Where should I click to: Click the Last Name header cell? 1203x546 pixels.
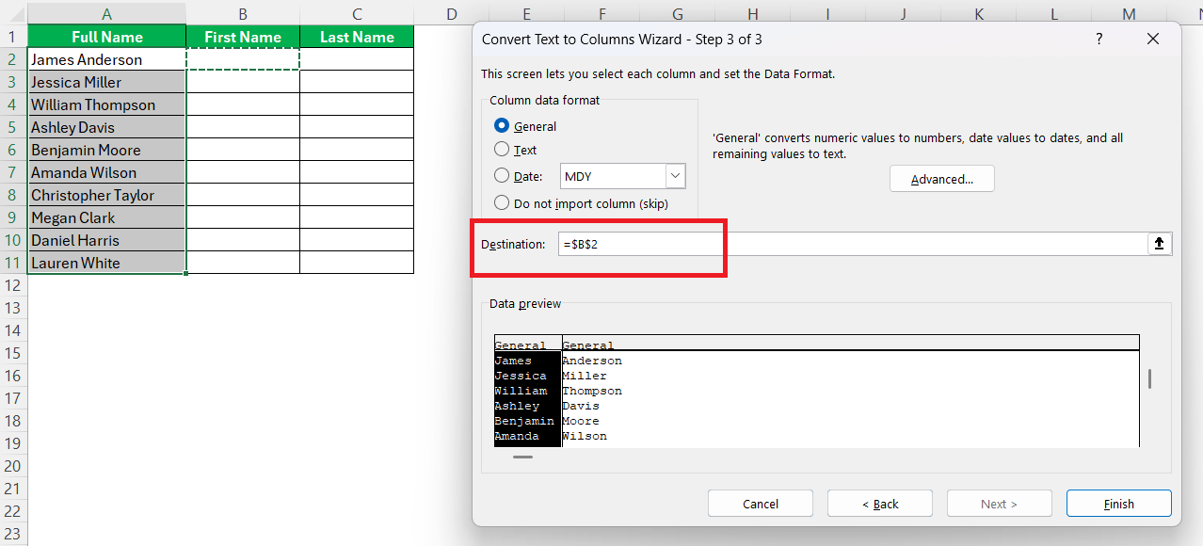pos(357,37)
